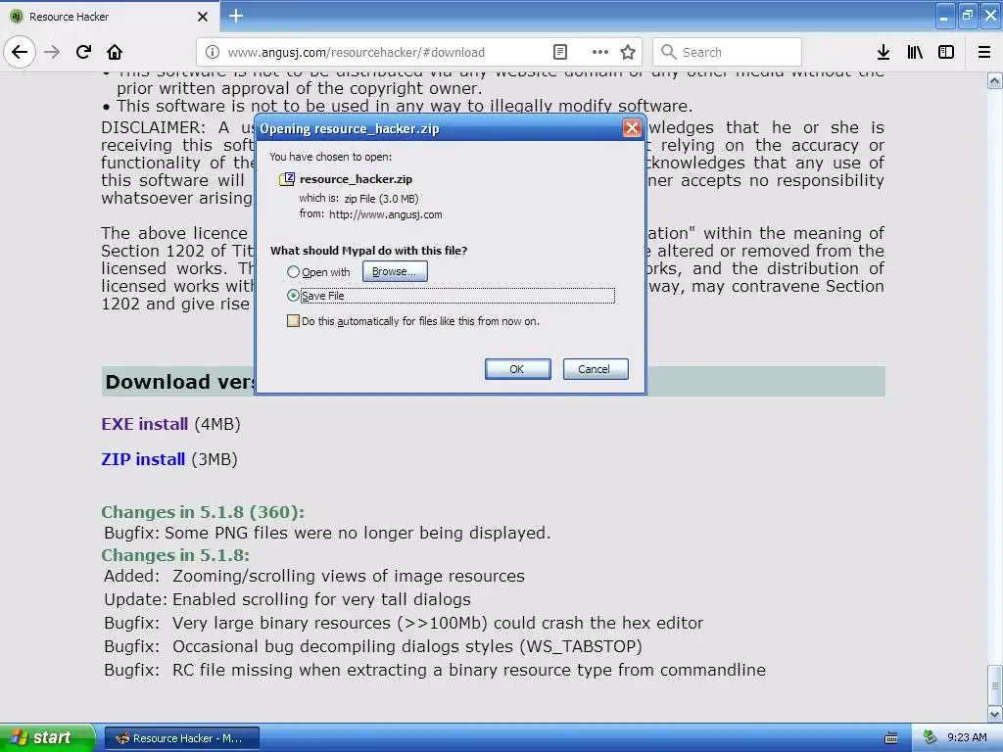
Task: Open page actions three-dots menu
Action: (600, 52)
